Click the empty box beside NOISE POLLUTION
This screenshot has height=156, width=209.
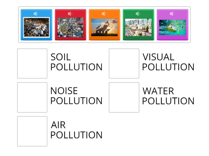tap(32, 96)
